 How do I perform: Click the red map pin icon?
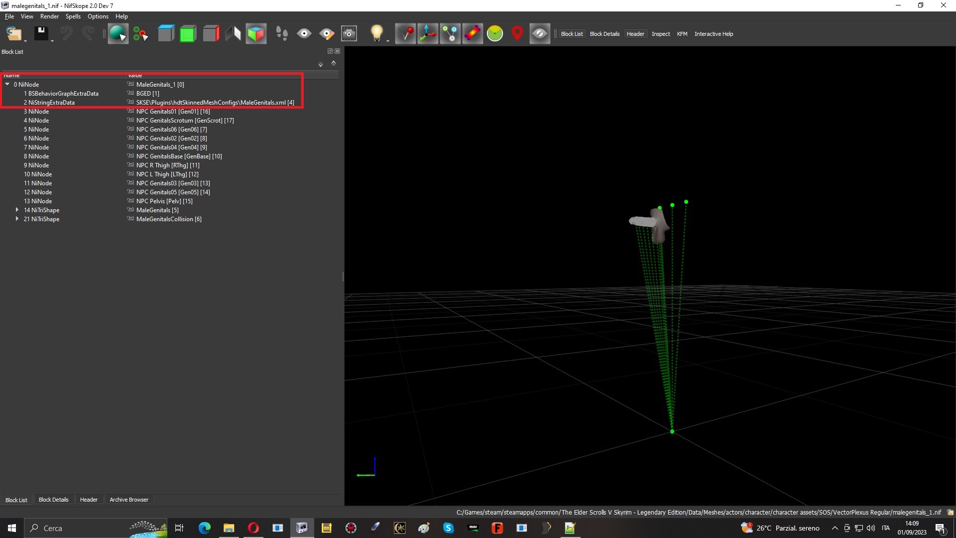pyautogui.click(x=517, y=34)
